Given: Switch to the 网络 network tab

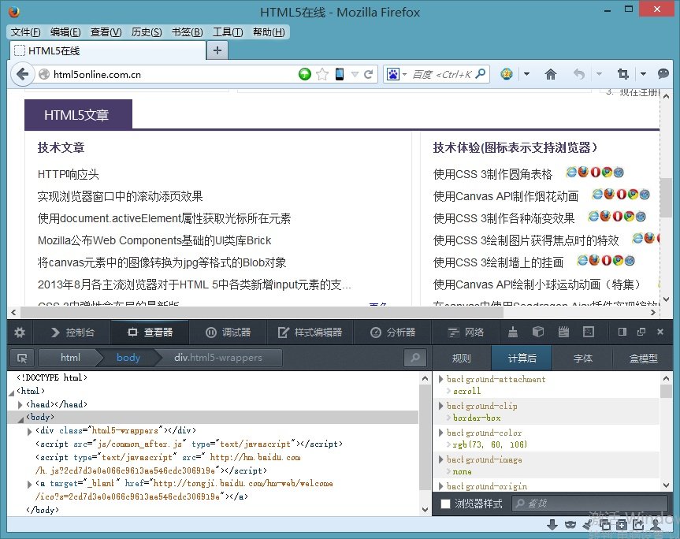Looking at the screenshot, I should pos(466,333).
